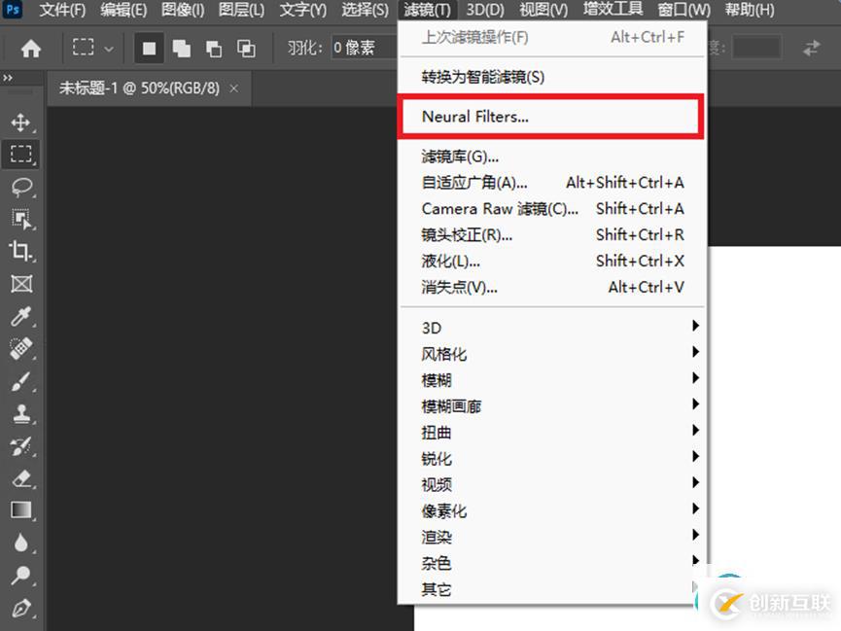Select the Dodge tool
The image size is (841, 631).
coord(21,575)
